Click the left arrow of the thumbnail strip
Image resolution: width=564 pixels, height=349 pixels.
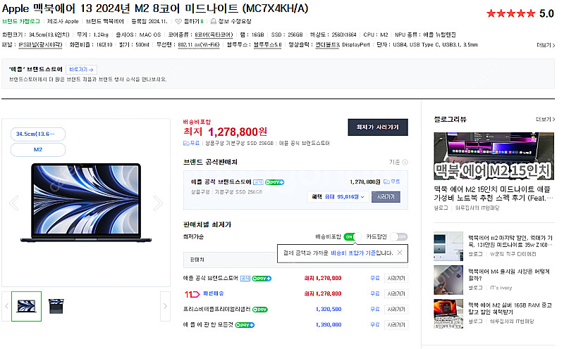click(6, 306)
